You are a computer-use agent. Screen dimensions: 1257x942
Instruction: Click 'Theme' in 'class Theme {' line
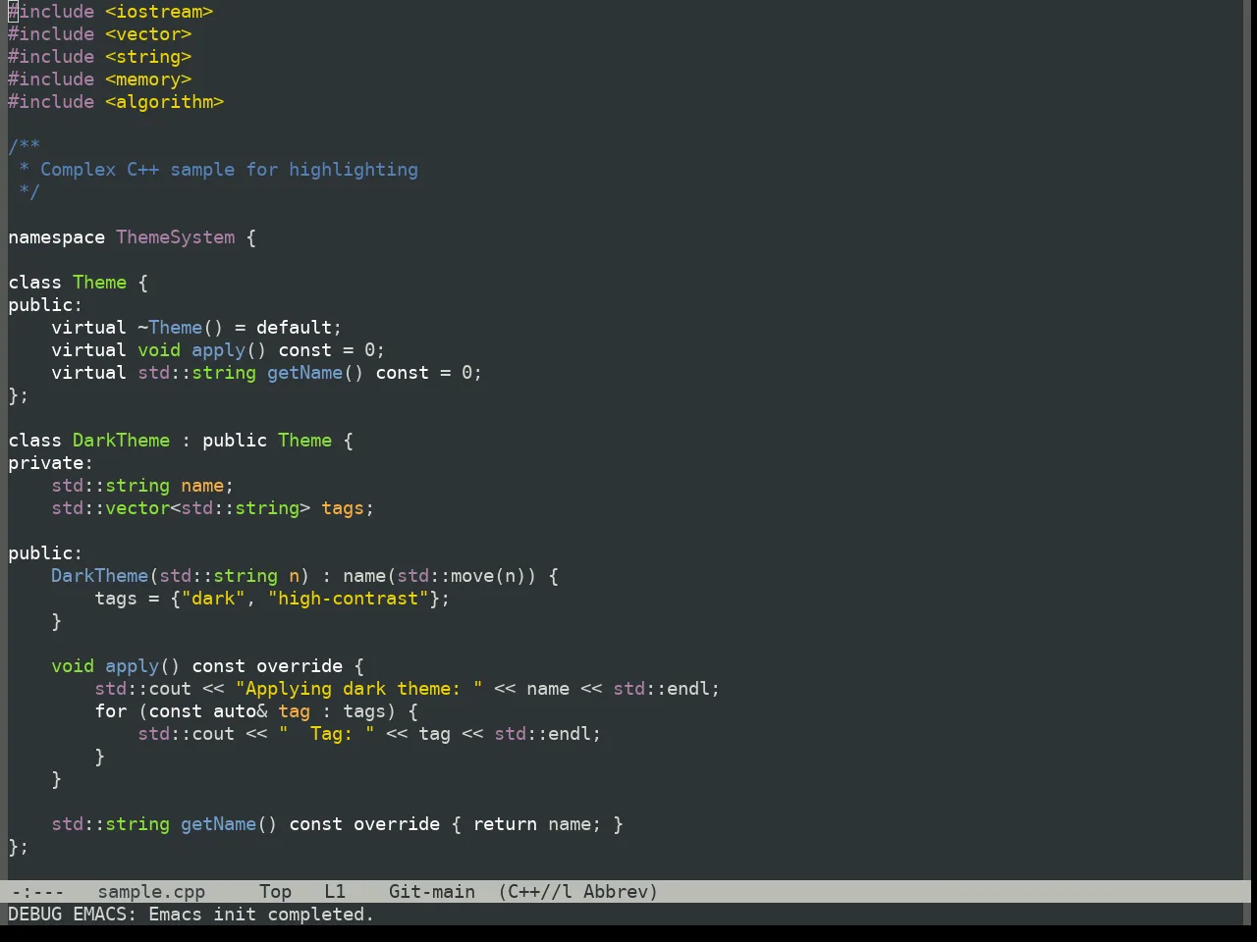point(100,283)
